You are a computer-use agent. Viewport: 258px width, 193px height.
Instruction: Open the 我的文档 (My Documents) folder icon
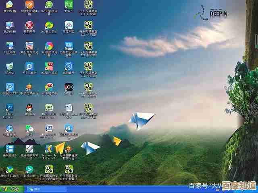pyautogui.click(x=9, y=5)
